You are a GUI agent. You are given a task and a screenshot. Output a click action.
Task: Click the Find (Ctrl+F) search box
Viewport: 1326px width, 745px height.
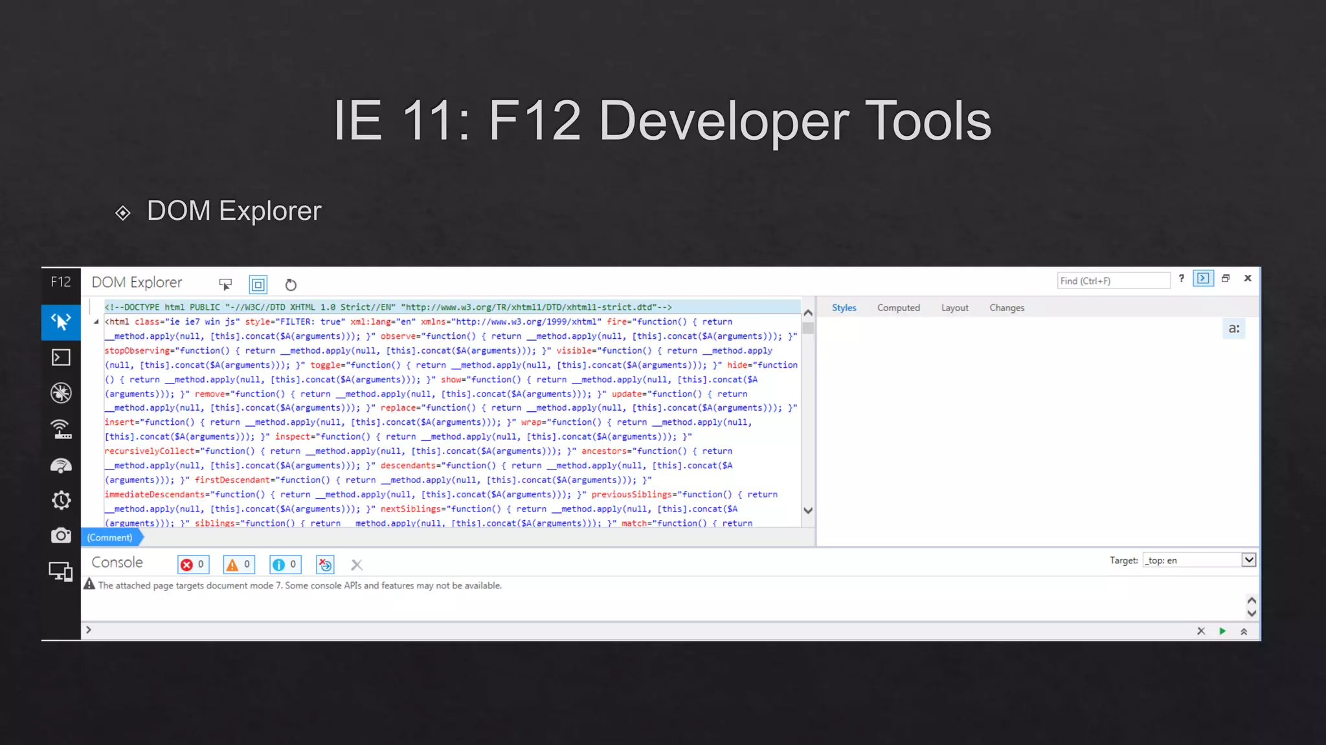point(1114,281)
